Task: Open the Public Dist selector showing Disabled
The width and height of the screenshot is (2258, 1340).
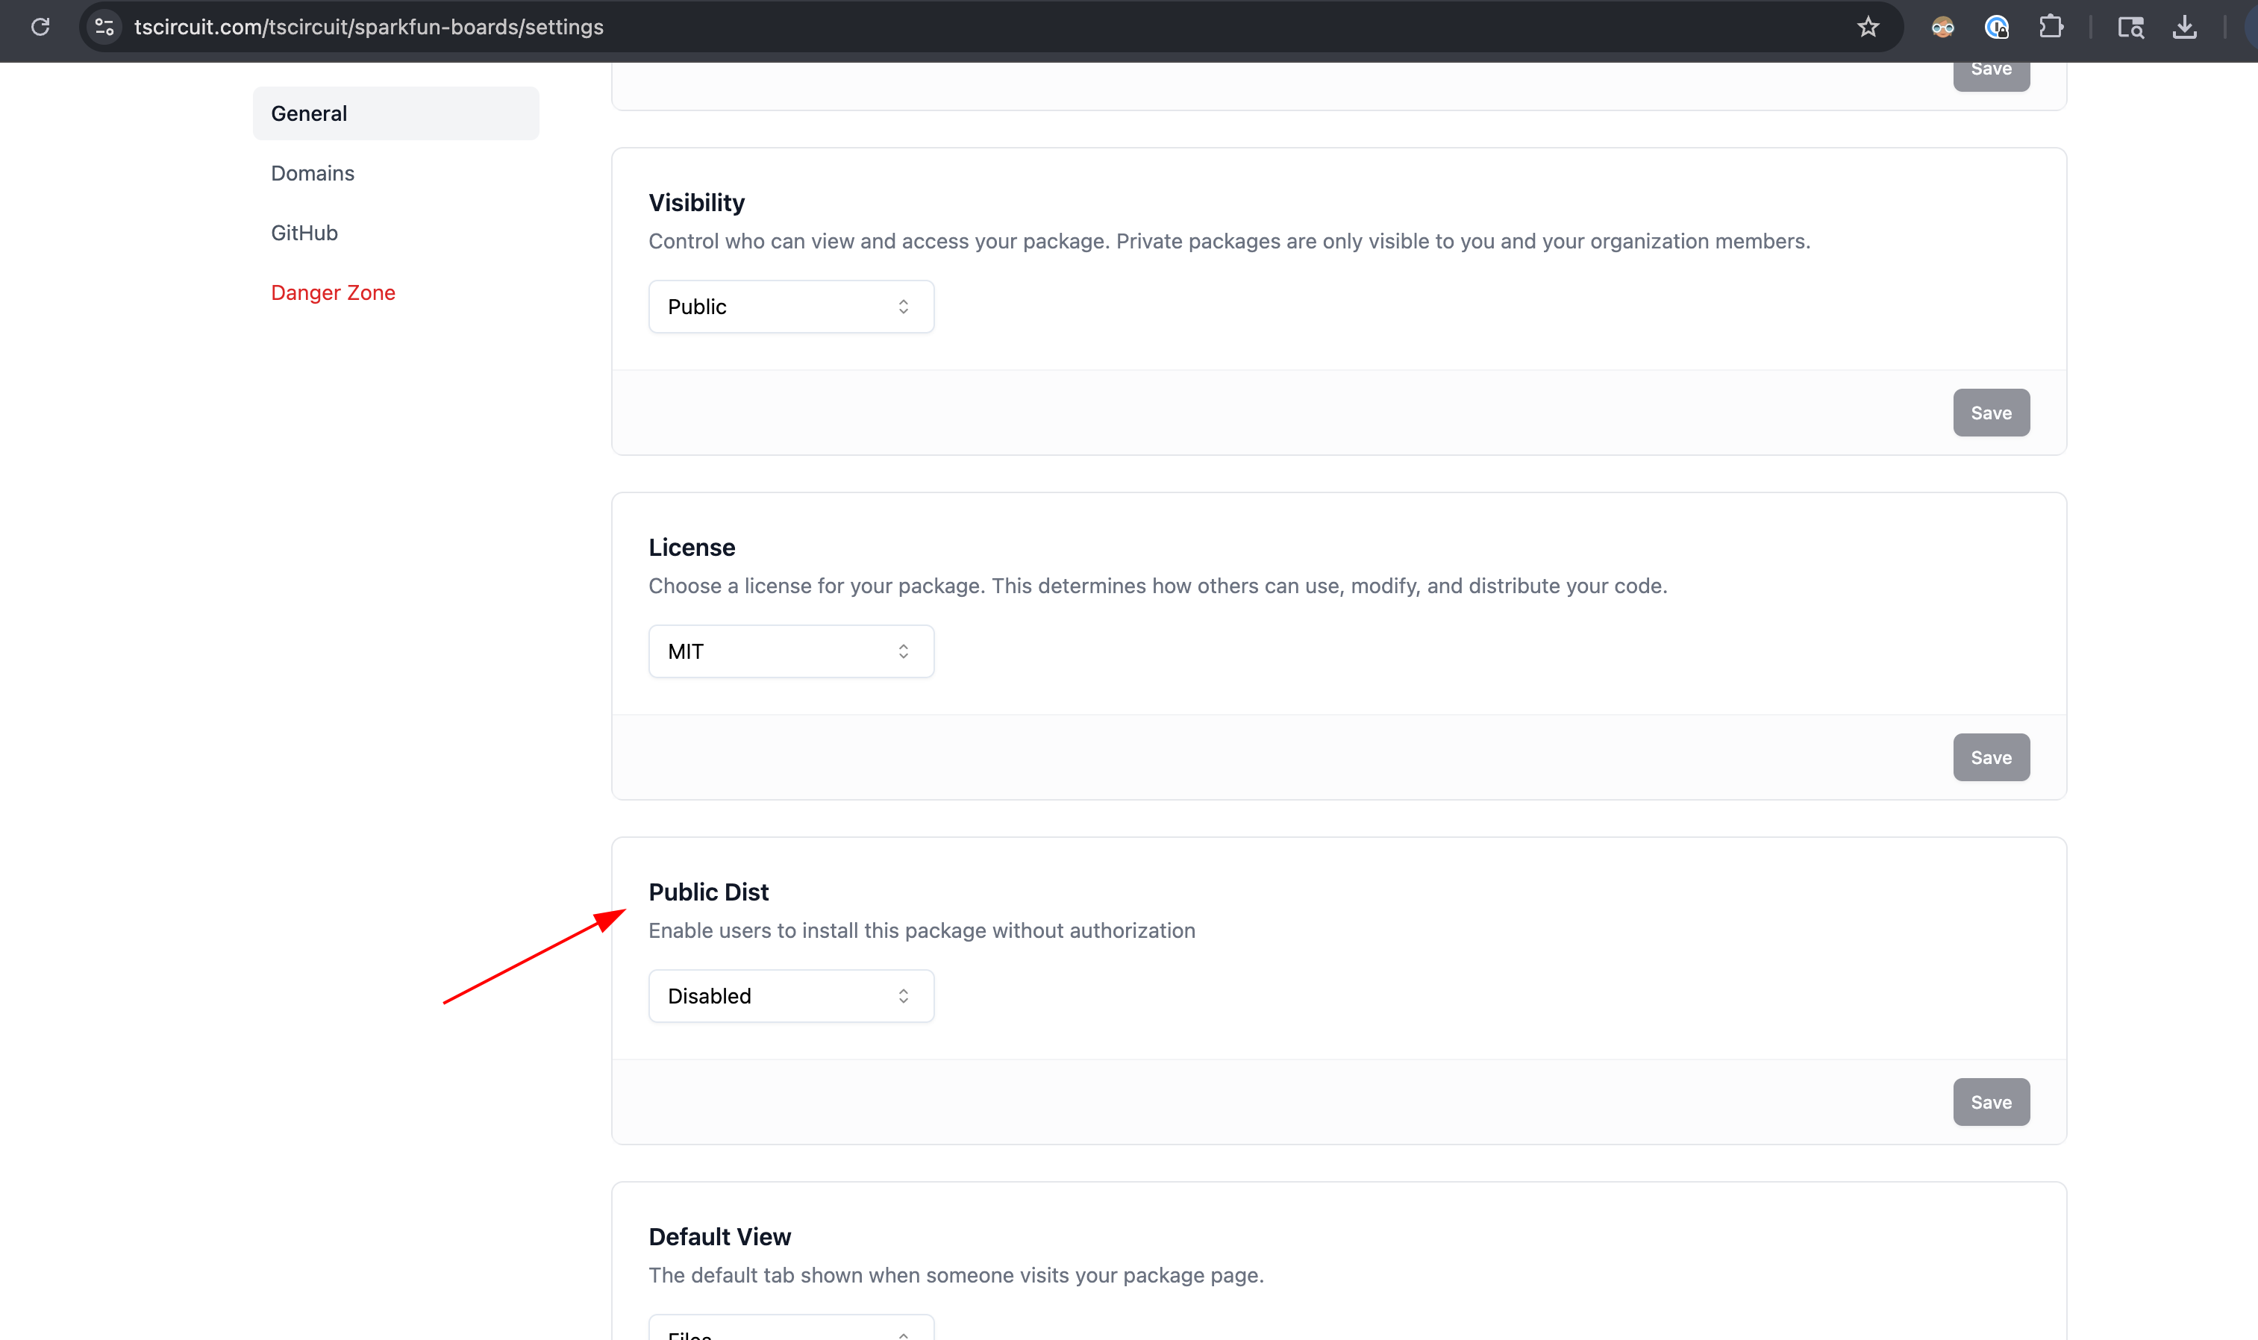Action: pos(790,995)
